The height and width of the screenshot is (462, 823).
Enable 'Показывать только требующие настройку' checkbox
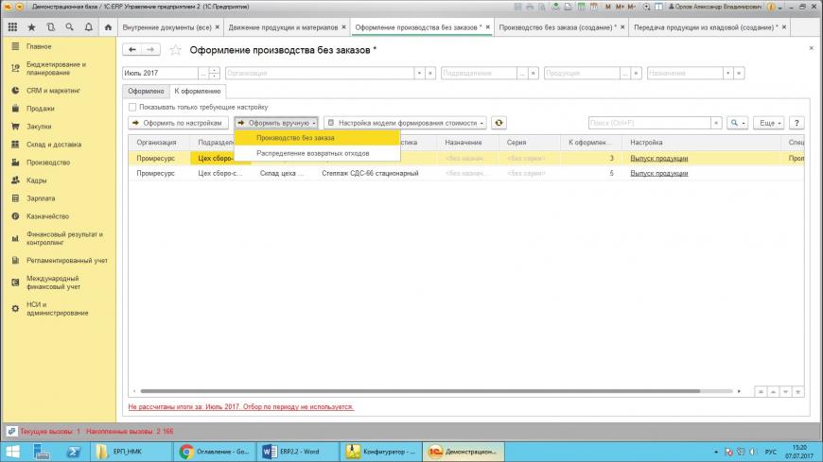132,107
